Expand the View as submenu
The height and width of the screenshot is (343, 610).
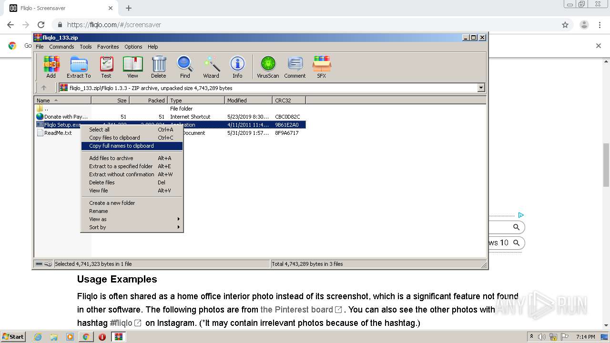point(132,219)
